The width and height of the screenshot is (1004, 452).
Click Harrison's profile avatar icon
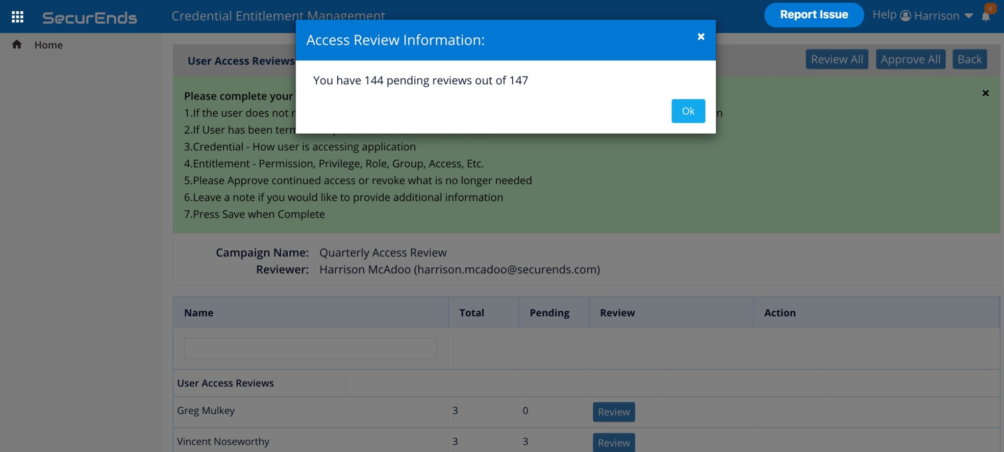point(905,15)
